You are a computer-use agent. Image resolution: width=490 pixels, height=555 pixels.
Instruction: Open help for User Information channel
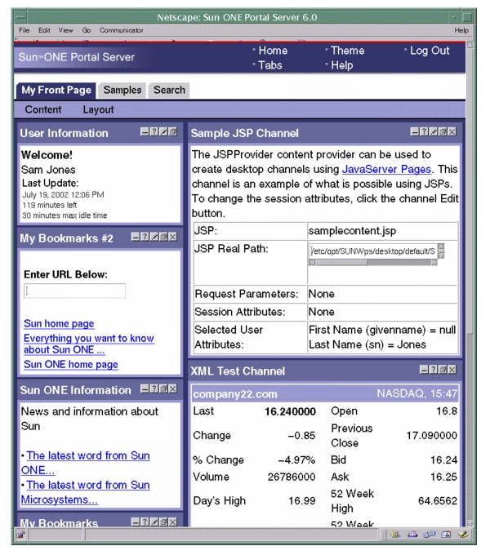(154, 131)
